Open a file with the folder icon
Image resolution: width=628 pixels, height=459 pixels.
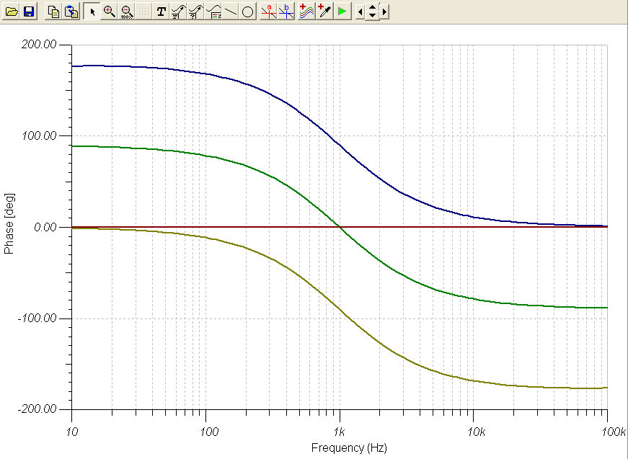coord(12,12)
